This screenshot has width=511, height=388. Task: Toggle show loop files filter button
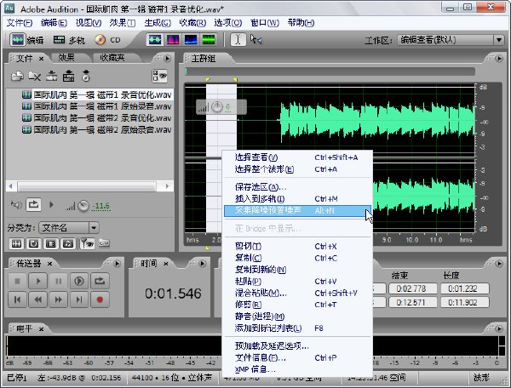point(33,243)
